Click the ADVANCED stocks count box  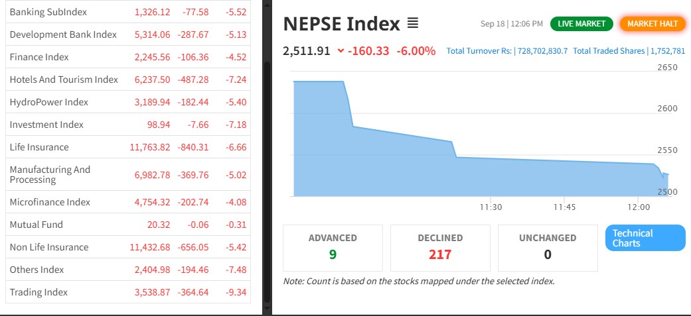(333, 248)
